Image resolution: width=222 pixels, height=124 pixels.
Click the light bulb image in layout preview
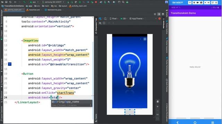tap(129, 71)
